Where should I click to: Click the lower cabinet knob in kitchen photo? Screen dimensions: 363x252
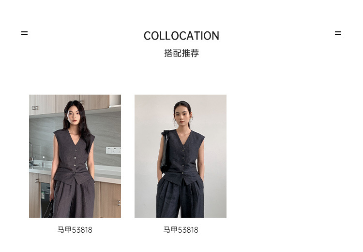tap(119, 203)
